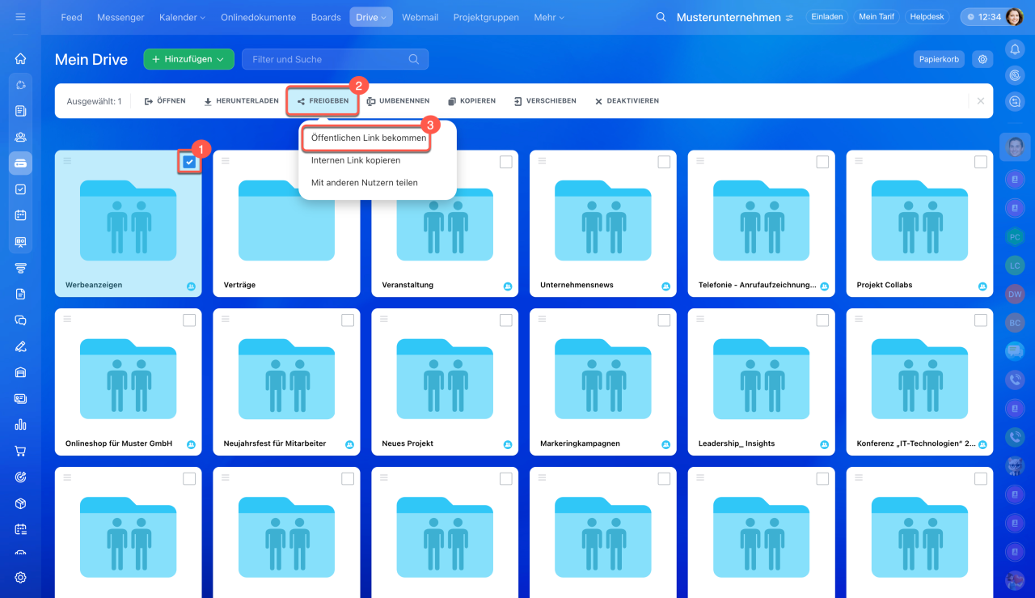Image resolution: width=1035 pixels, height=598 pixels.
Task: Open the DW contact avatar in the right panel
Action: pyautogui.click(x=1015, y=295)
